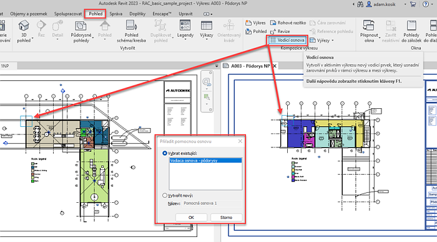The height and width of the screenshot is (242, 437).
Task: Create a new Výkres sheet
Action: (x=255, y=23)
